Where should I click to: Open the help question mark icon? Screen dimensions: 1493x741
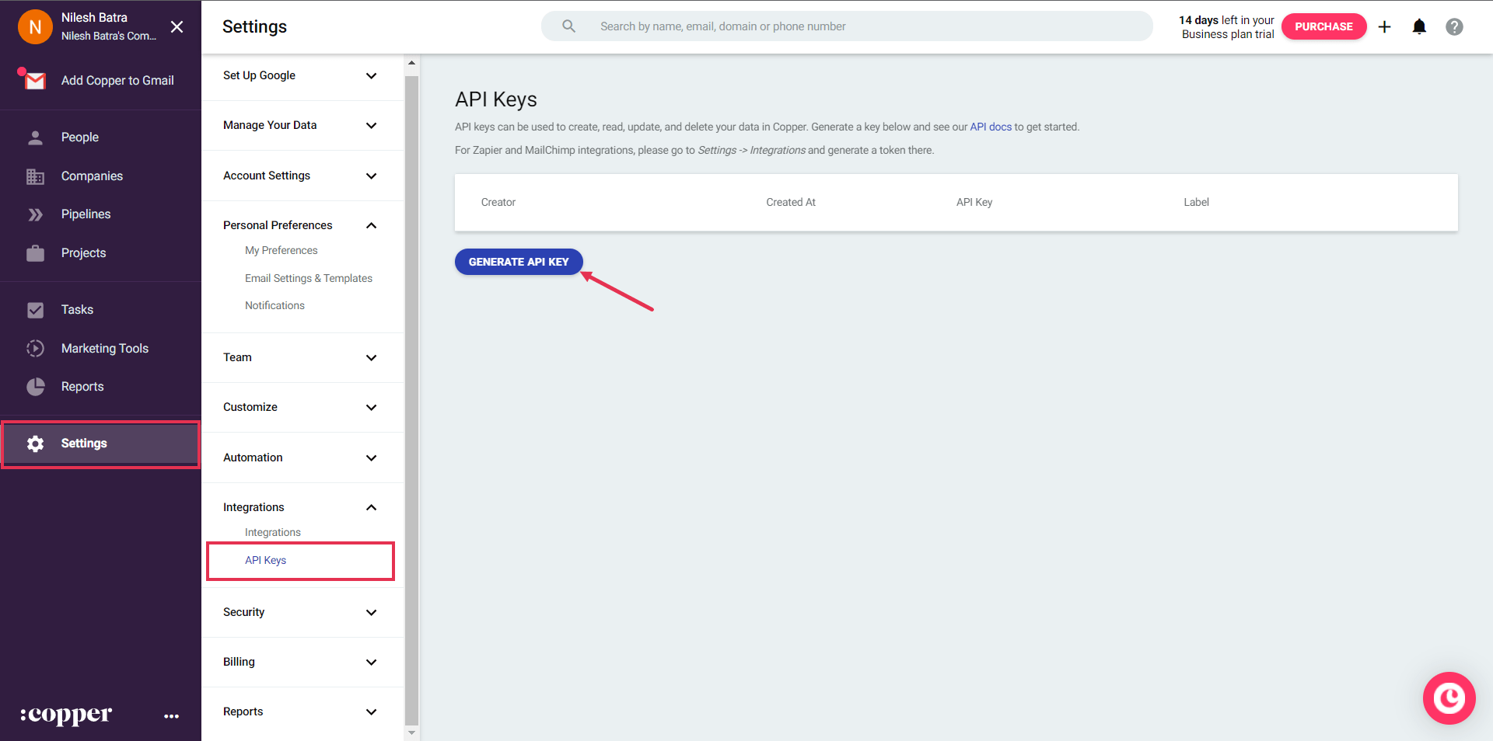tap(1454, 27)
